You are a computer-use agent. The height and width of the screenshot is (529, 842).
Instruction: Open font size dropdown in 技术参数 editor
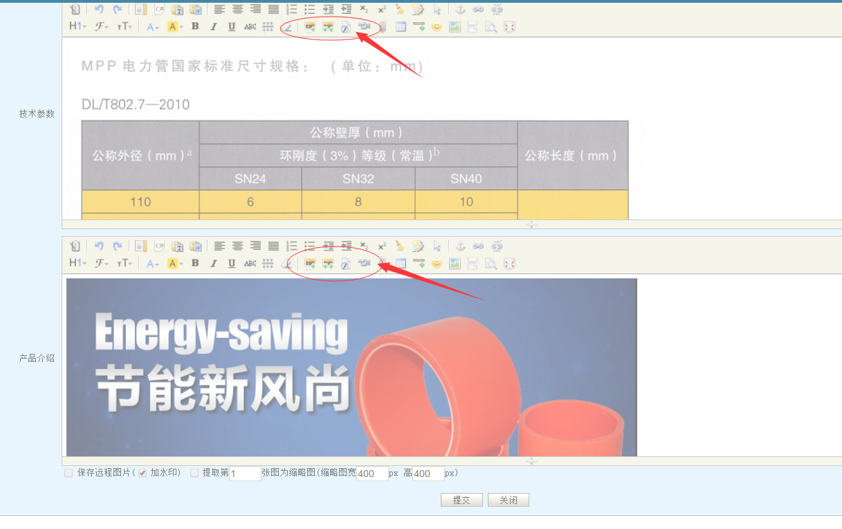(124, 27)
